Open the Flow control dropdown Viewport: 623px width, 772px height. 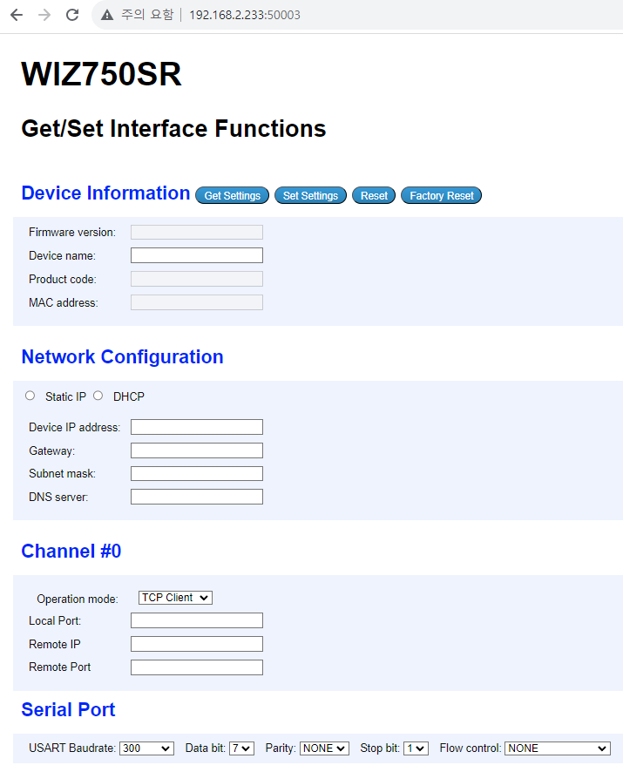pos(556,748)
